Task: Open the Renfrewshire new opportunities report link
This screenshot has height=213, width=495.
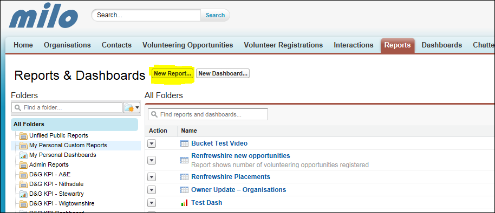Action: tap(240, 156)
